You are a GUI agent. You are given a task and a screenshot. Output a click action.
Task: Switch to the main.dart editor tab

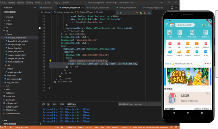point(48,7)
